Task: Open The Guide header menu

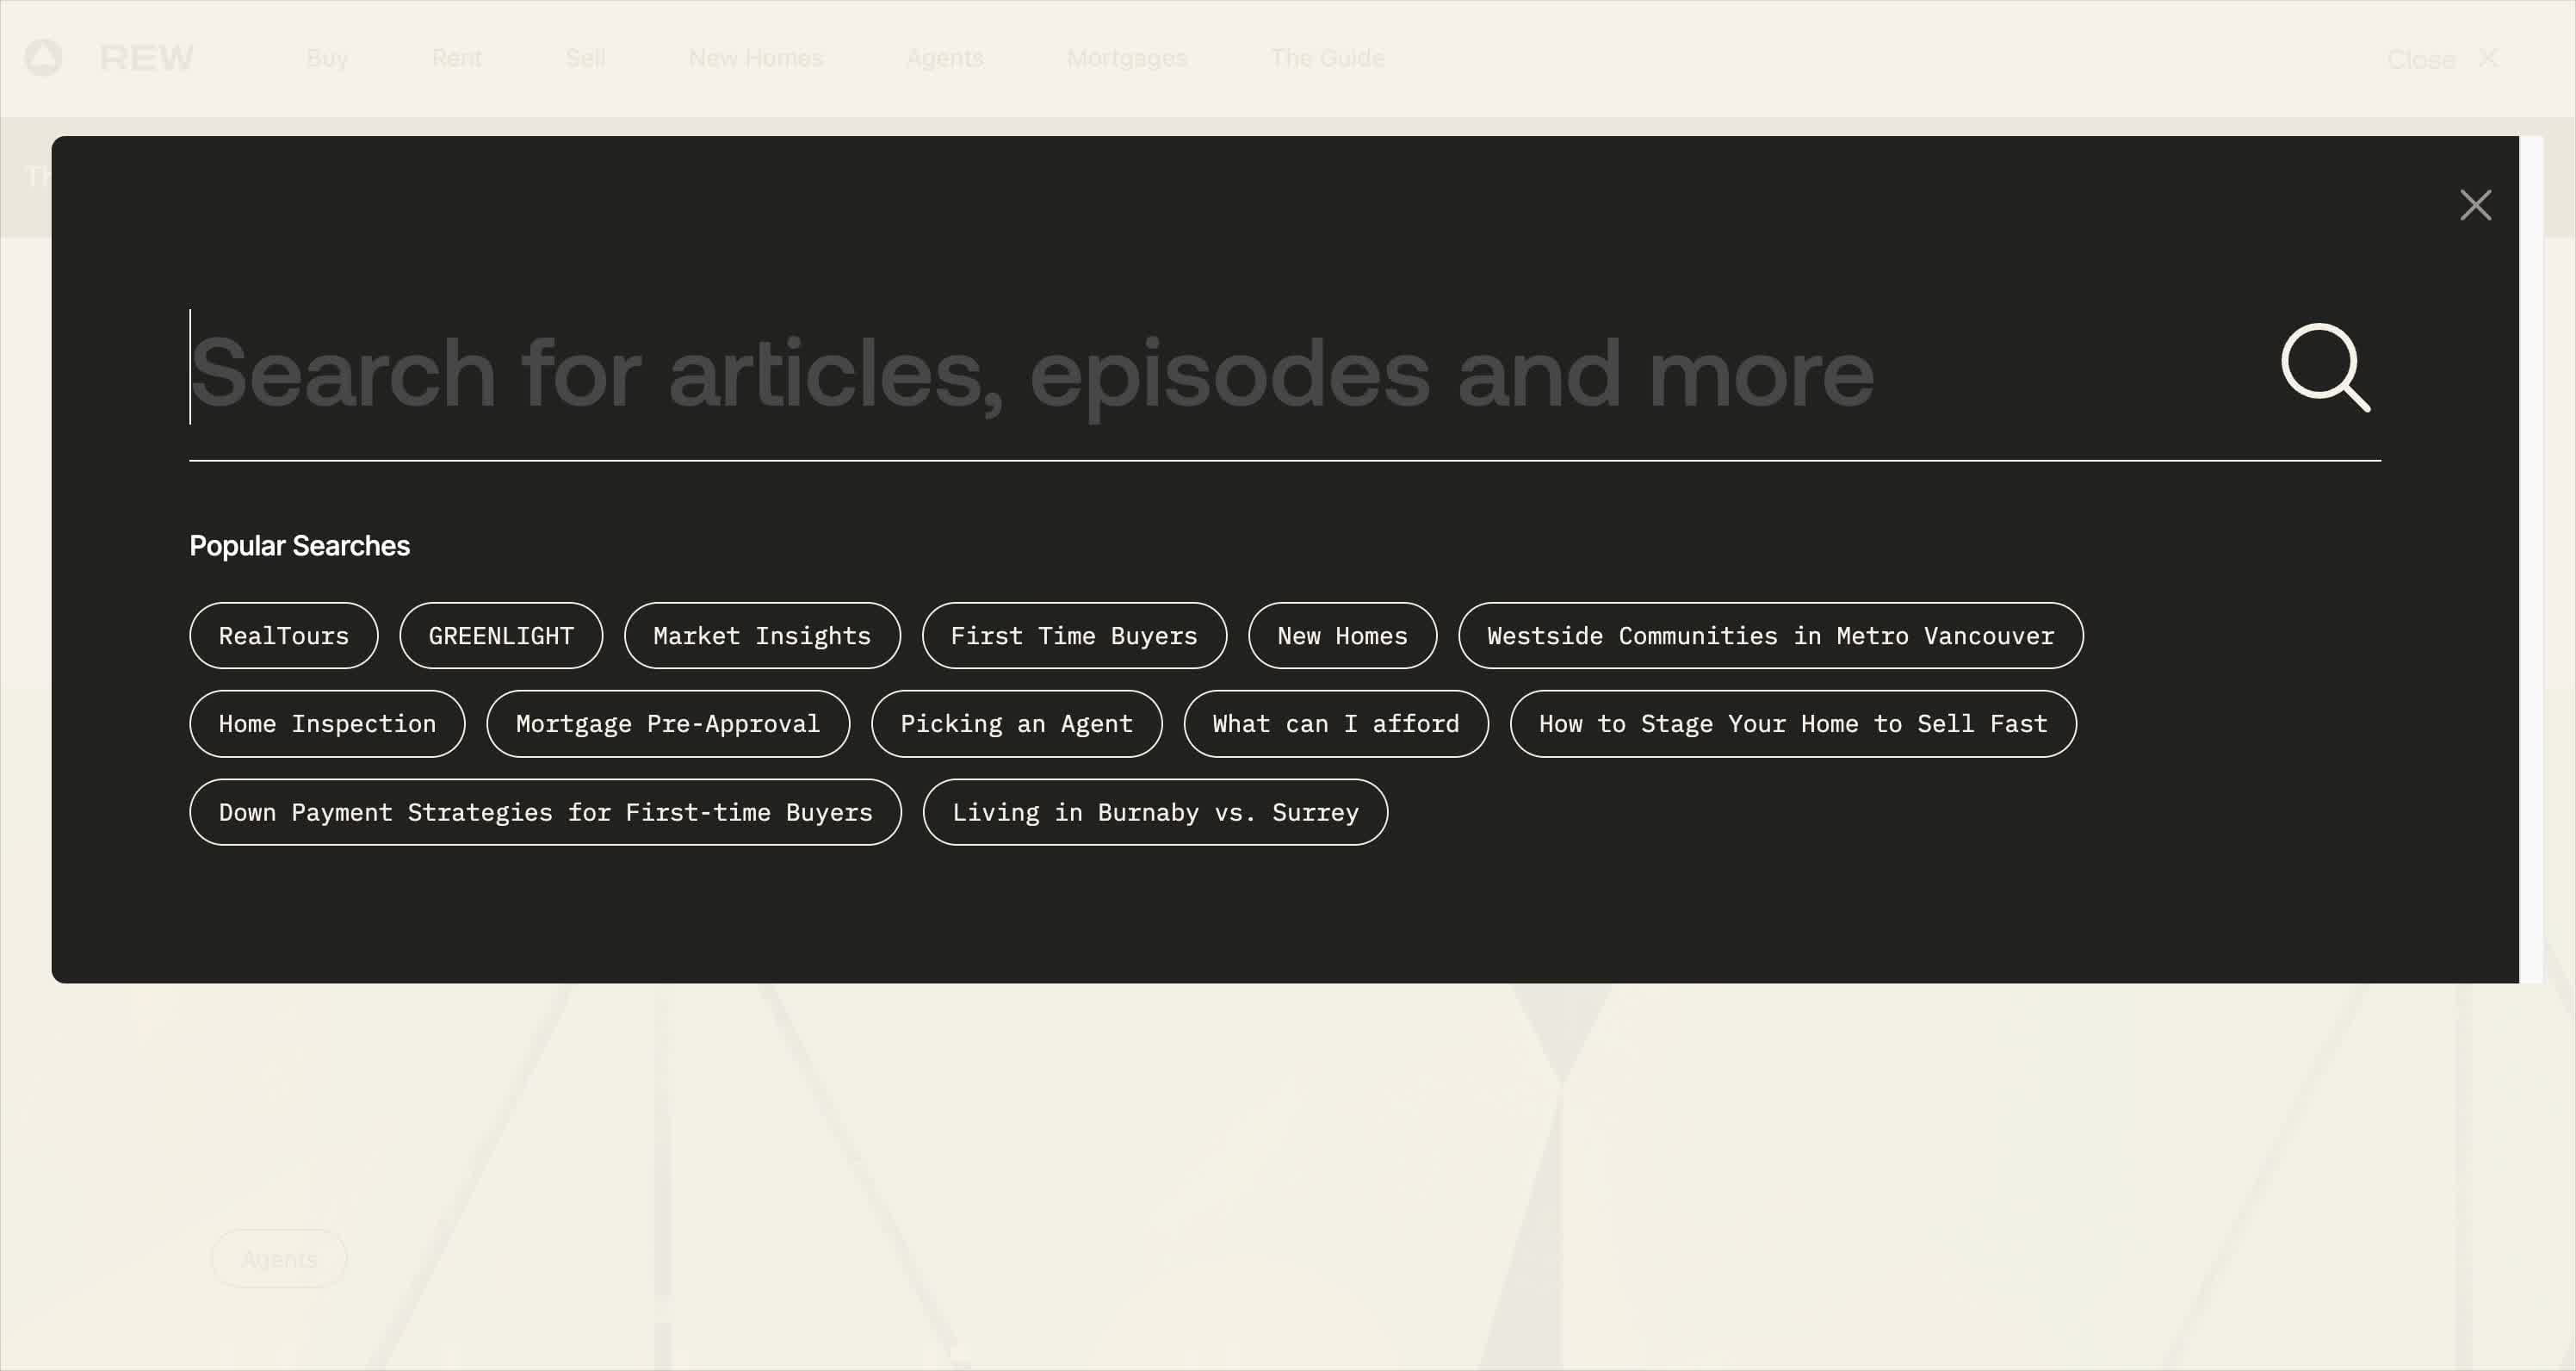Action: click(1327, 58)
